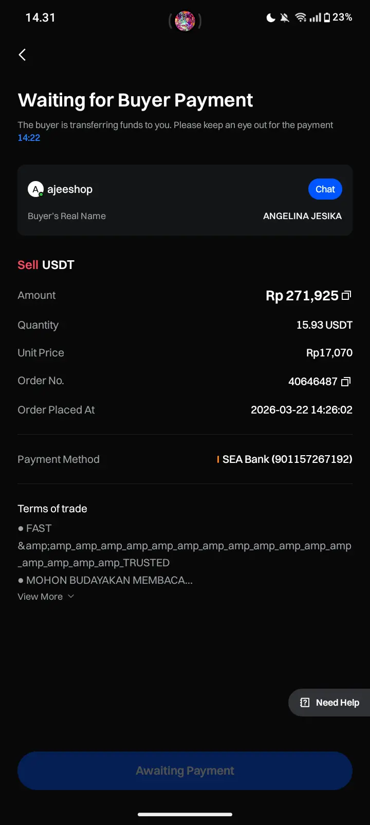Tap the back arrow icon

coord(22,55)
